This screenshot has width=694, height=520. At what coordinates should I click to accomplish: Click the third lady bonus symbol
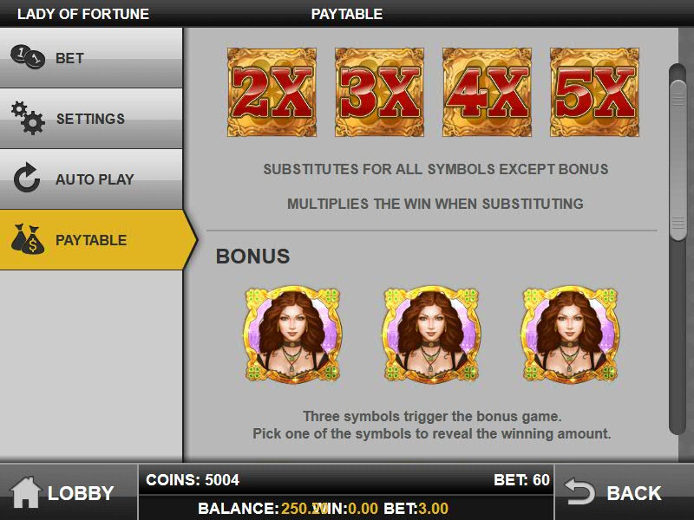pos(571,335)
